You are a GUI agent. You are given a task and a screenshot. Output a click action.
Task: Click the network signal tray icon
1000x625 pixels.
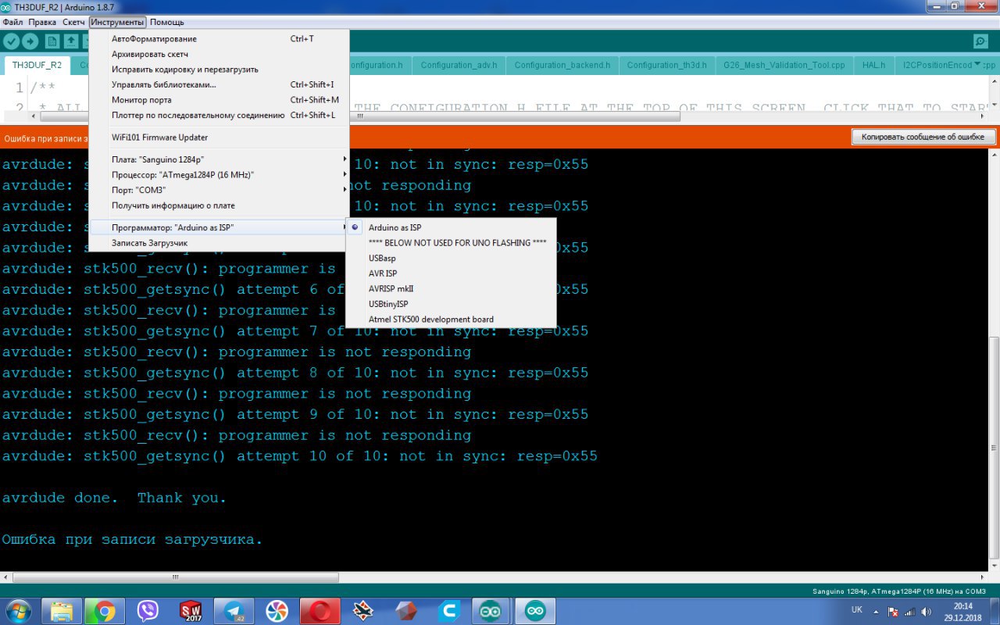pyautogui.click(x=909, y=611)
